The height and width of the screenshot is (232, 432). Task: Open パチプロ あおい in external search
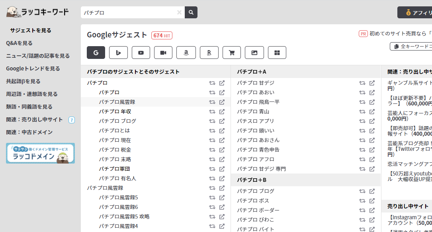pyautogui.click(x=372, y=92)
